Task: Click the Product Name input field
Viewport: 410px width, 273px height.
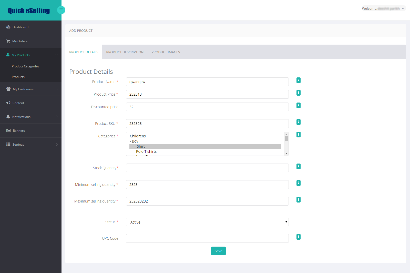Action: click(207, 82)
